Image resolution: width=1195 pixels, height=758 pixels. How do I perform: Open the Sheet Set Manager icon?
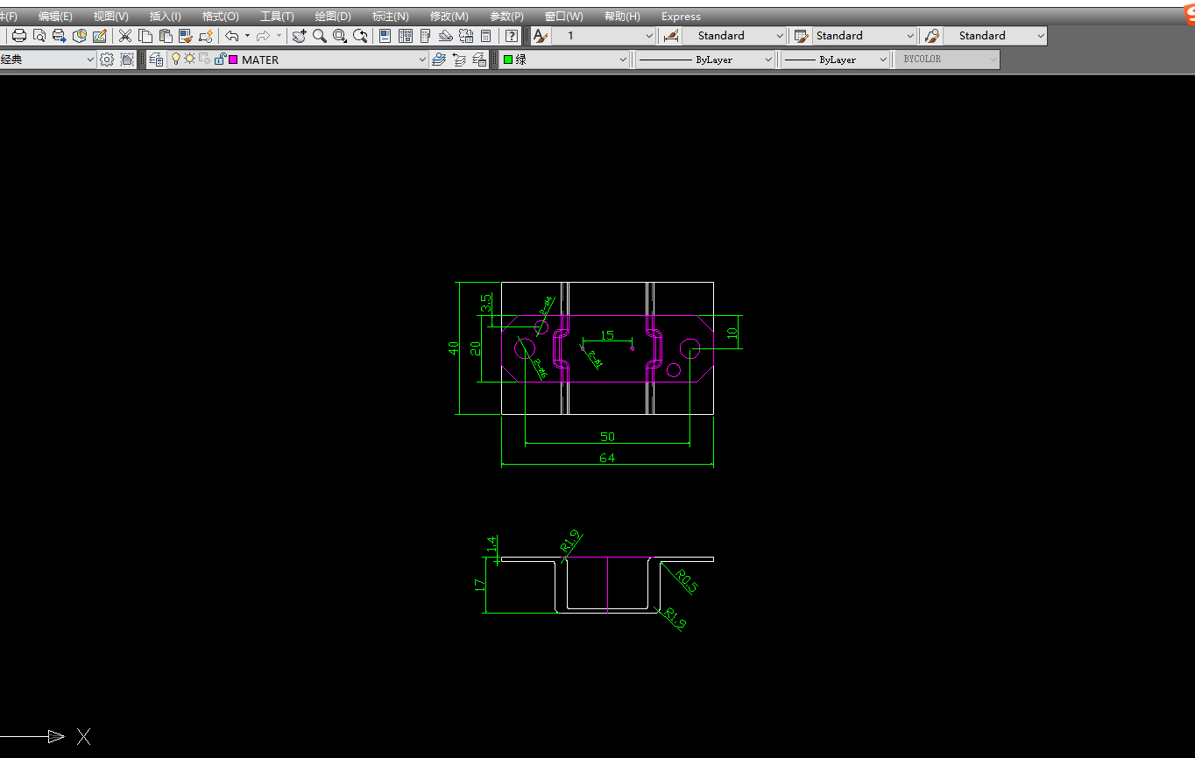pyautogui.click(x=446, y=36)
